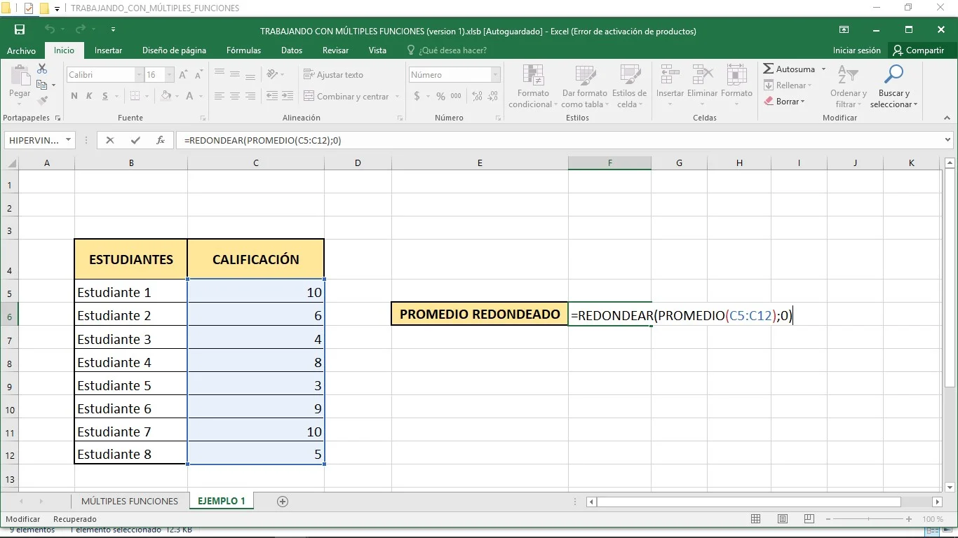
Task: Click the font color A icon
Action: coord(189,96)
